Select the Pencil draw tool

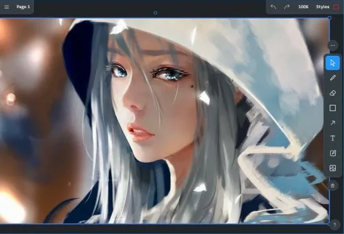pyautogui.click(x=333, y=78)
